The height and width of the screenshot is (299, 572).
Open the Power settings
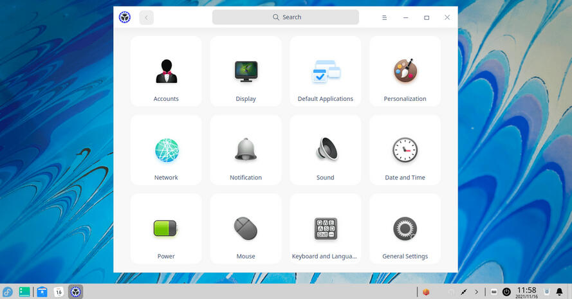166,229
